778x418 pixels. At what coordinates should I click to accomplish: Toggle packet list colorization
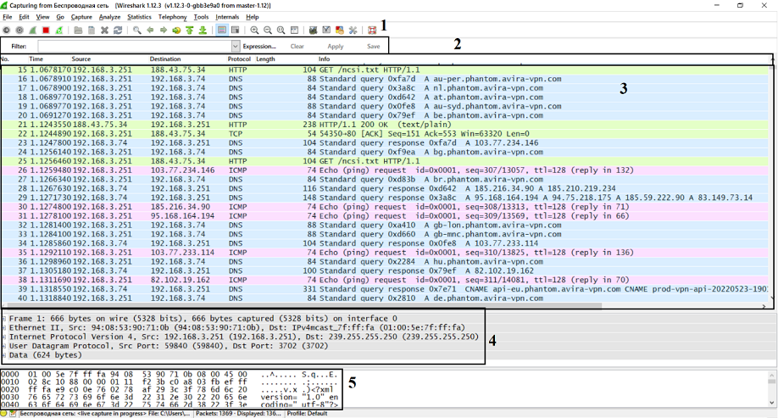(222, 31)
